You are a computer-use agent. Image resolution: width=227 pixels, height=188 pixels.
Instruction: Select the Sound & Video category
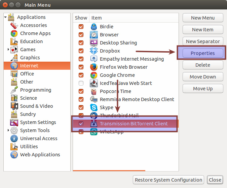[36, 106]
